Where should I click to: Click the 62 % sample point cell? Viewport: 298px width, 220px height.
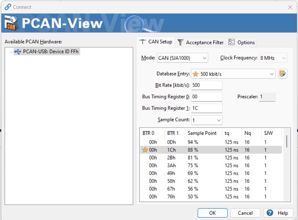pos(193,181)
